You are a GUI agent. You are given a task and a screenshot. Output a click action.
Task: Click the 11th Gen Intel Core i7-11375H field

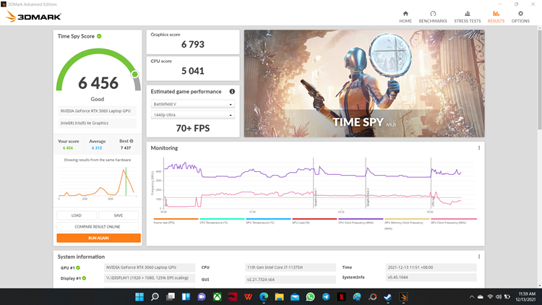(291, 267)
